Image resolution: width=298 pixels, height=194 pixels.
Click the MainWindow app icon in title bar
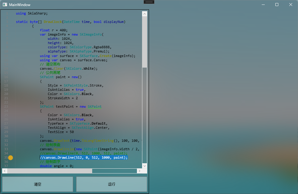coord(5,5)
